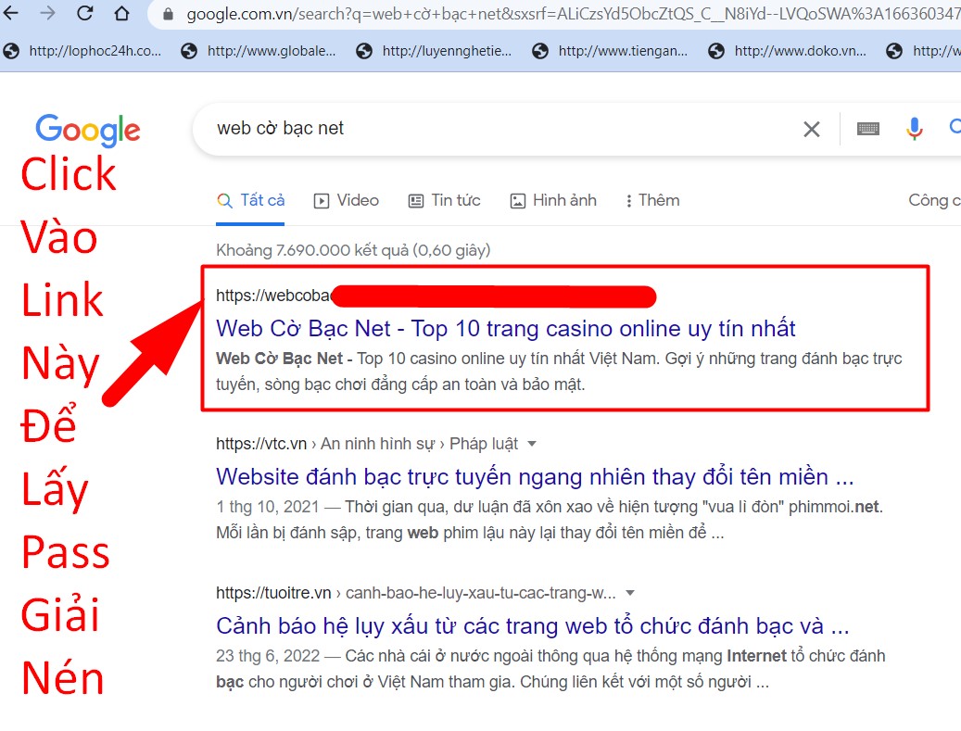Open the on-screen keyboard input tool
This screenshot has width=961, height=731.
867,129
